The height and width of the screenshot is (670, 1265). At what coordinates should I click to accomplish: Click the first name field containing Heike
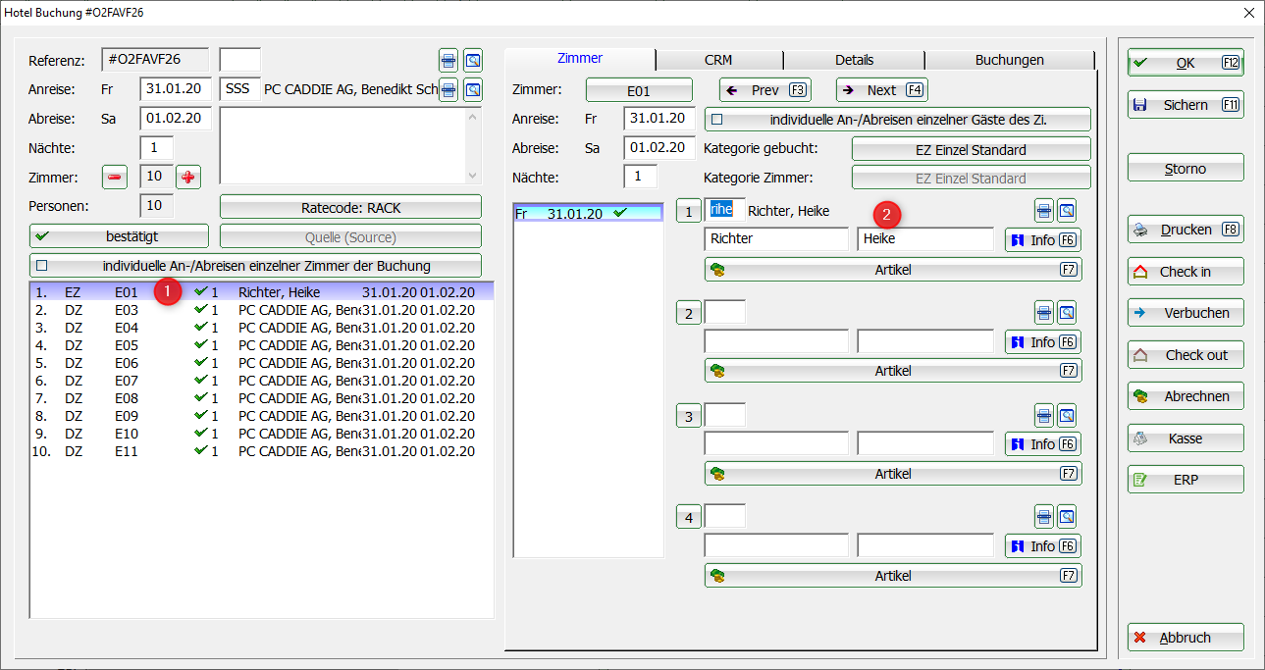pyautogui.click(x=925, y=239)
